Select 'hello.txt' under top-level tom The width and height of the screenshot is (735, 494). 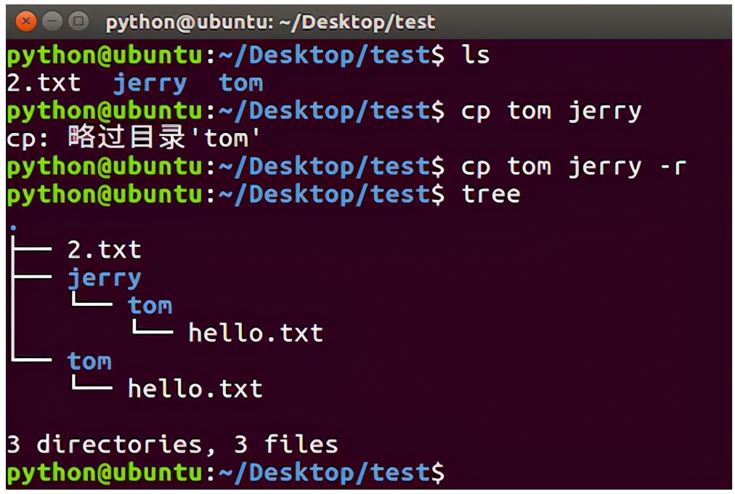[195, 389]
